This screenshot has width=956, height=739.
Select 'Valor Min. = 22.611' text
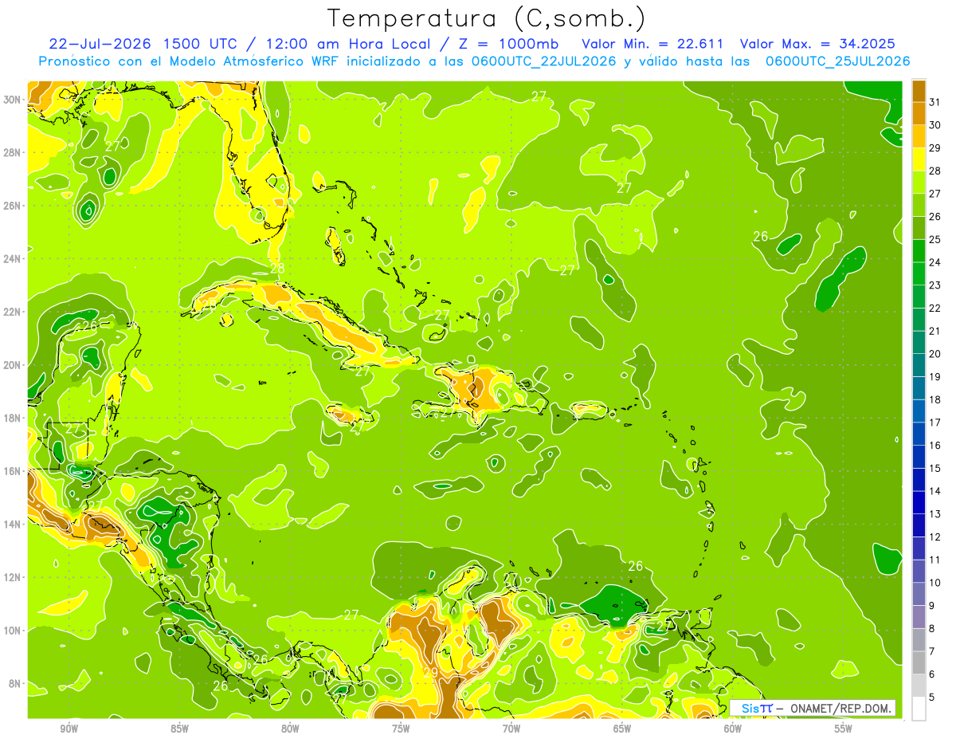(652, 44)
